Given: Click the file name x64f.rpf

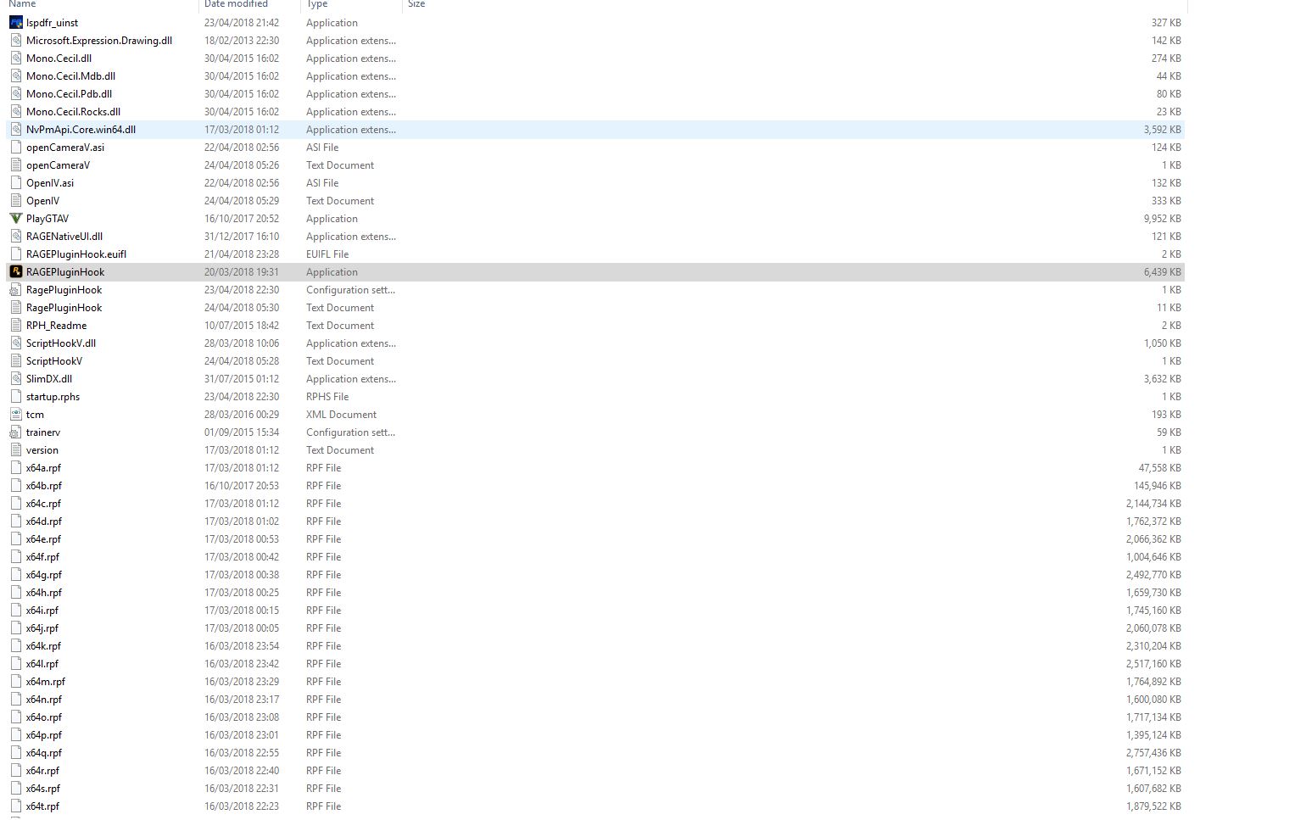Looking at the screenshot, I should click(x=42, y=557).
